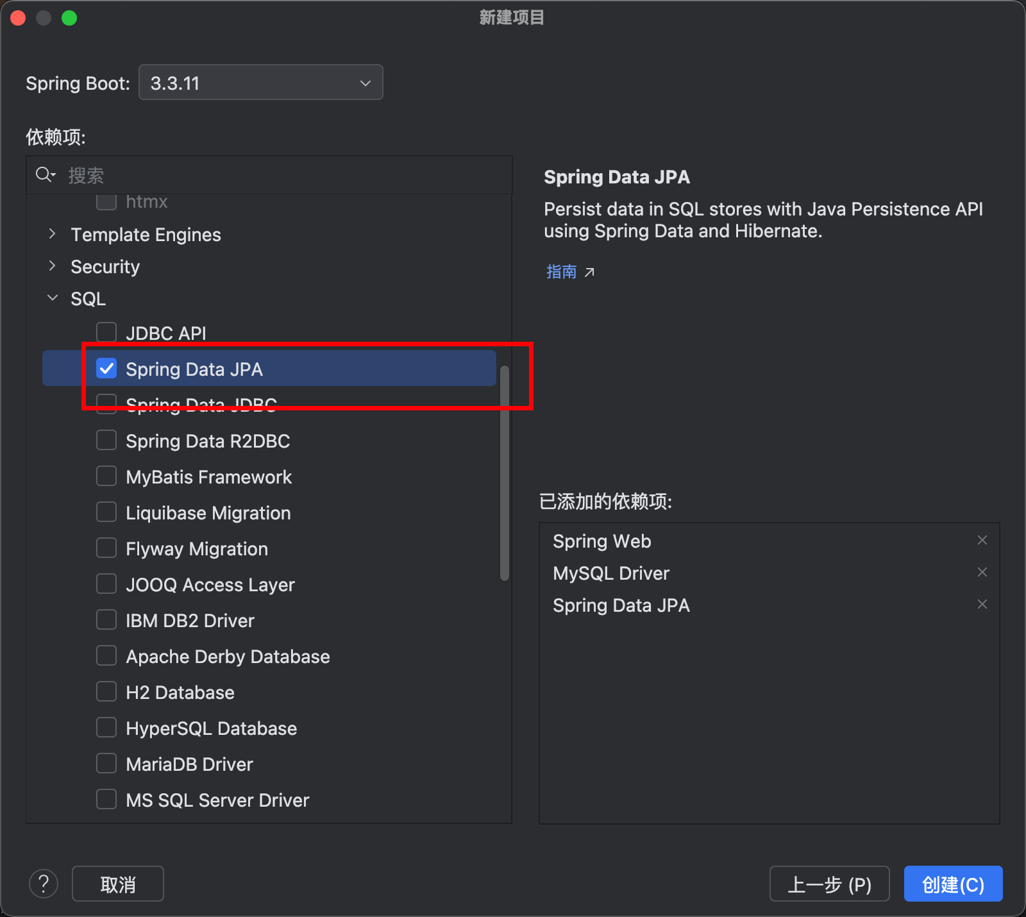Check the HyperSQL Database checkbox
The height and width of the screenshot is (917, 1026).
tap(106, 727)
